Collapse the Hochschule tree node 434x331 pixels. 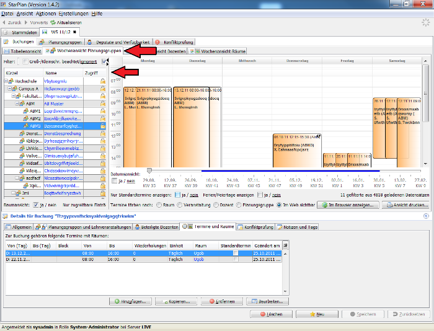point(6,81)
